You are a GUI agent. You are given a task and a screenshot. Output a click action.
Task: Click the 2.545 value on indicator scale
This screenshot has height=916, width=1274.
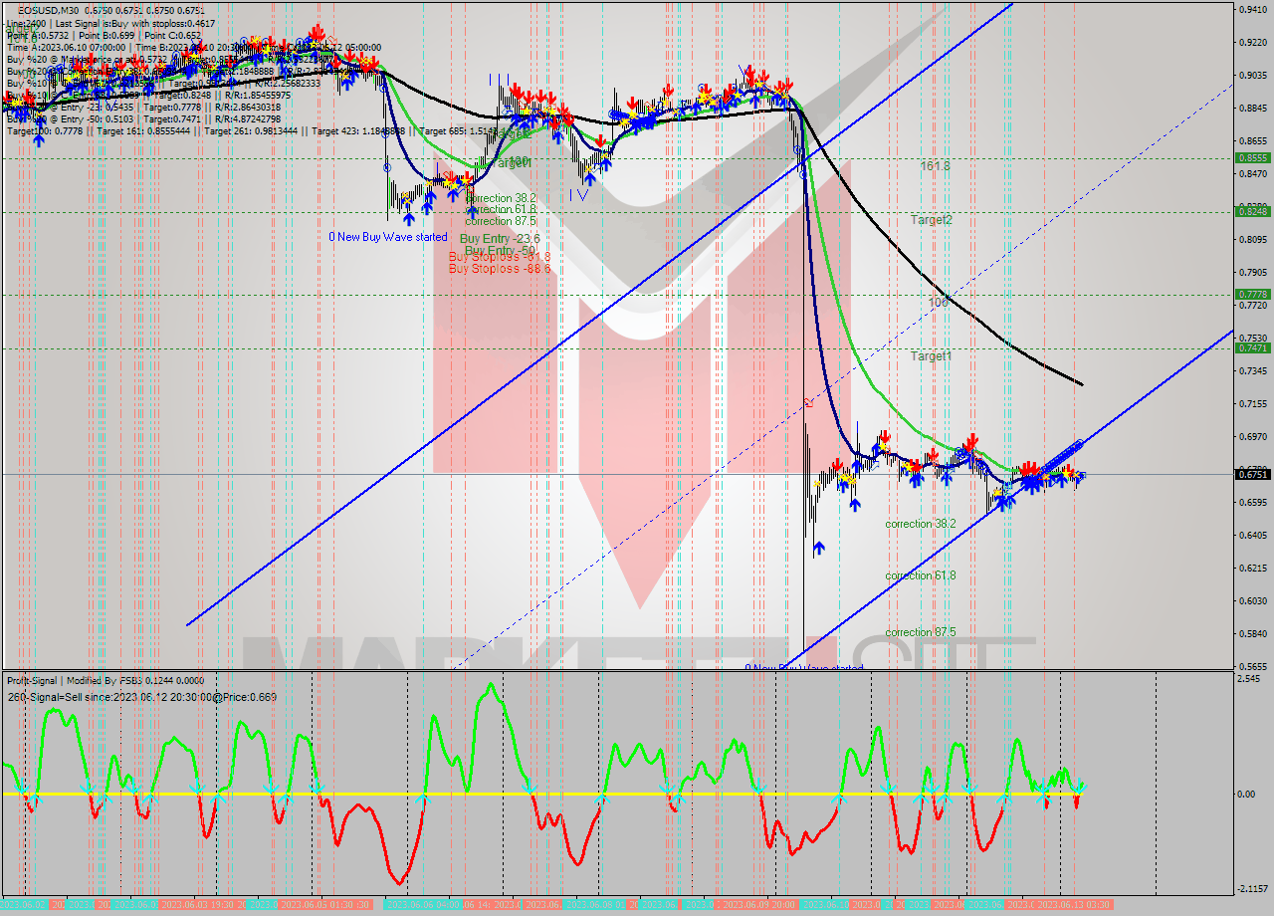(x=1249, y=679)
